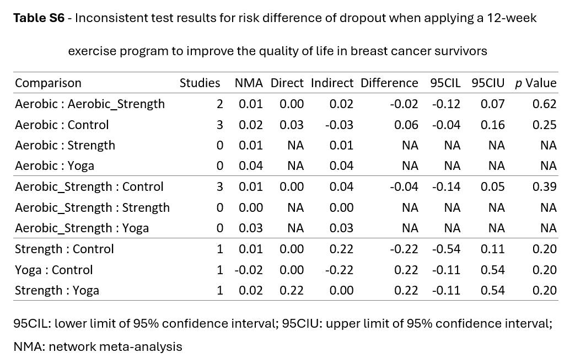Viewport: 575px width, 363px height.
Task: Click the "NMA: network meta-analysis" footnote
Action: [x=98, y=346]
